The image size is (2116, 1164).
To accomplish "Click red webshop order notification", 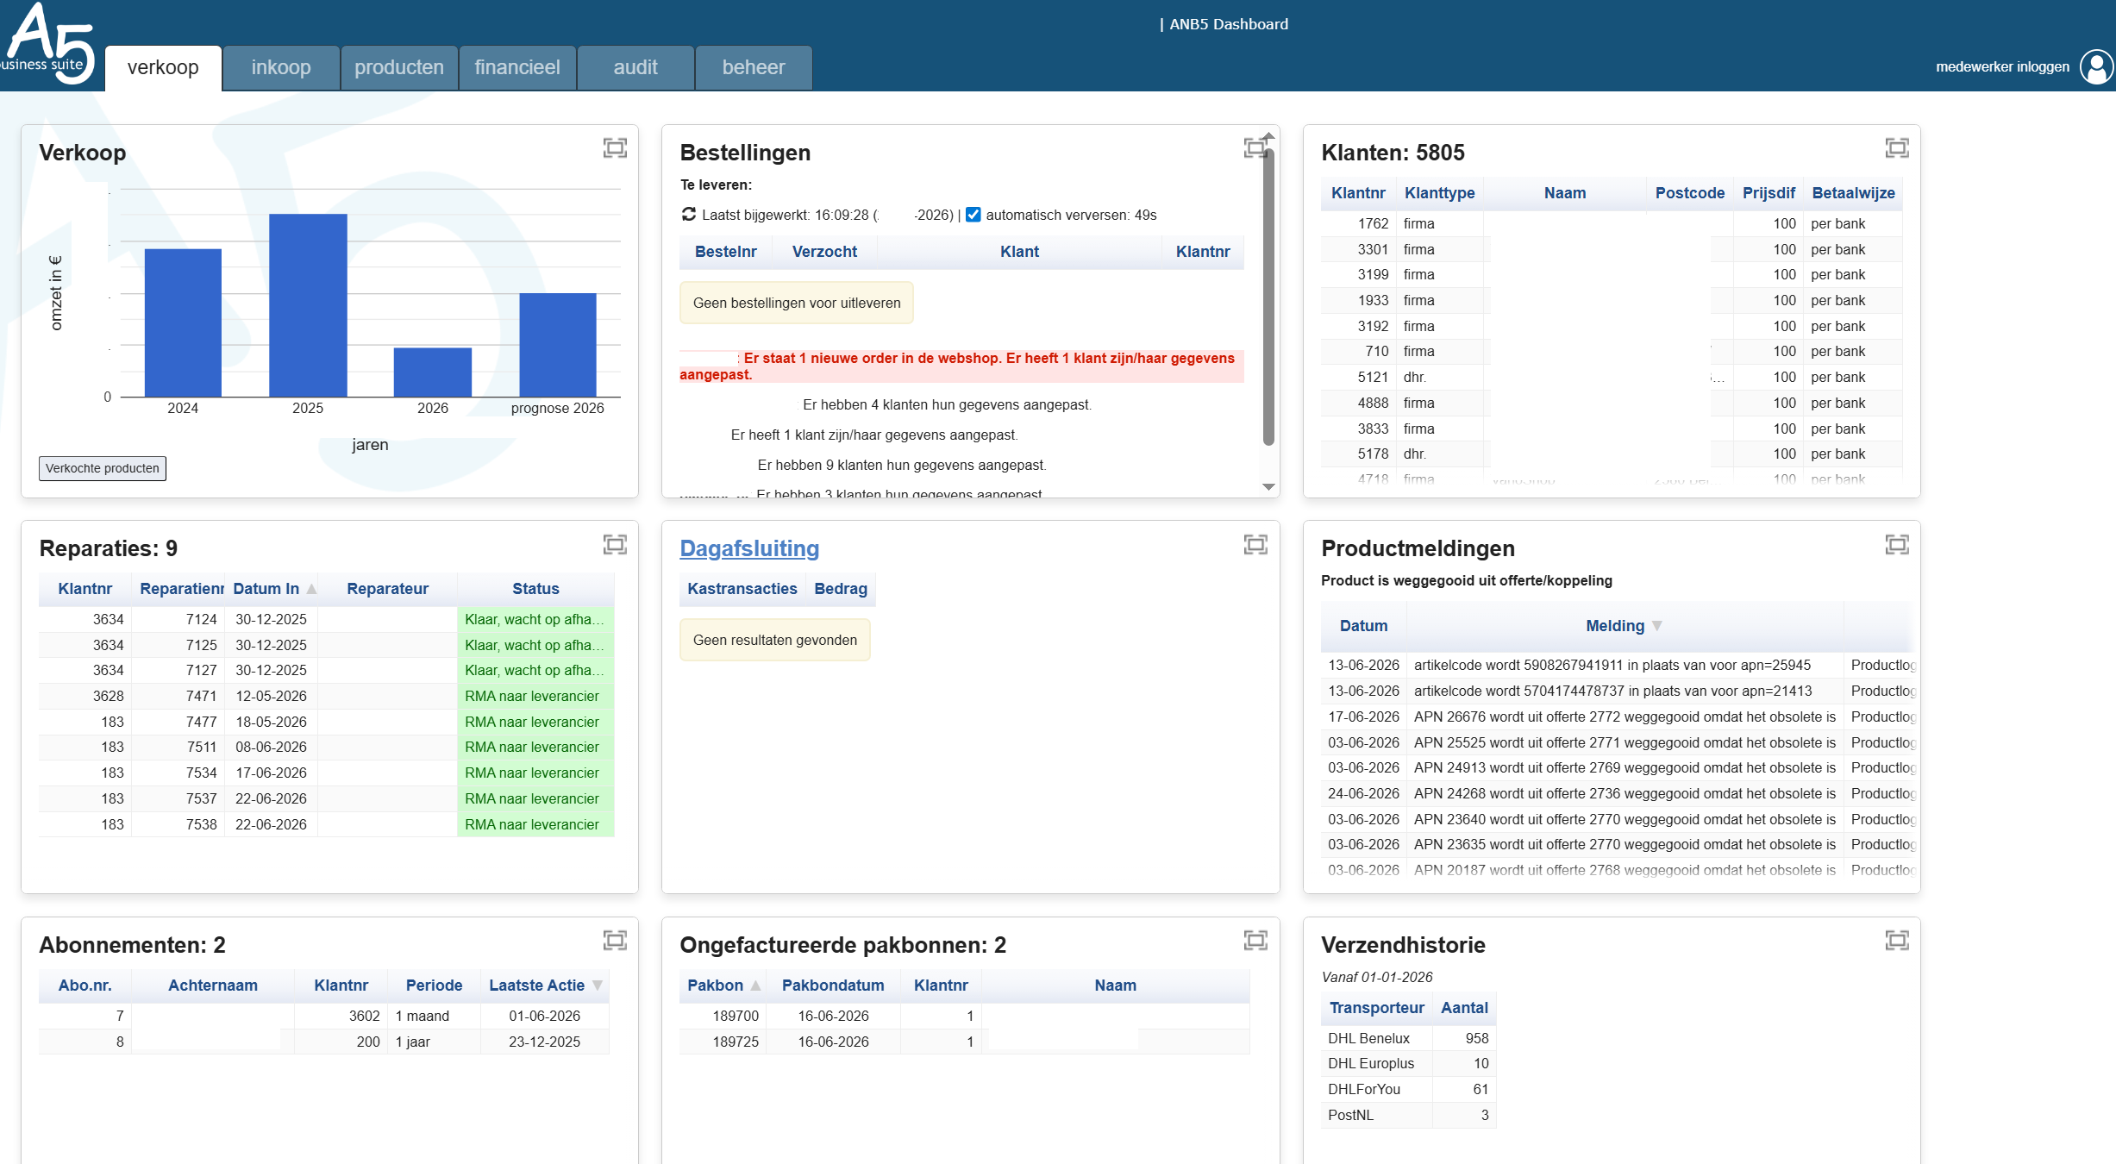I will click(961, 366).
